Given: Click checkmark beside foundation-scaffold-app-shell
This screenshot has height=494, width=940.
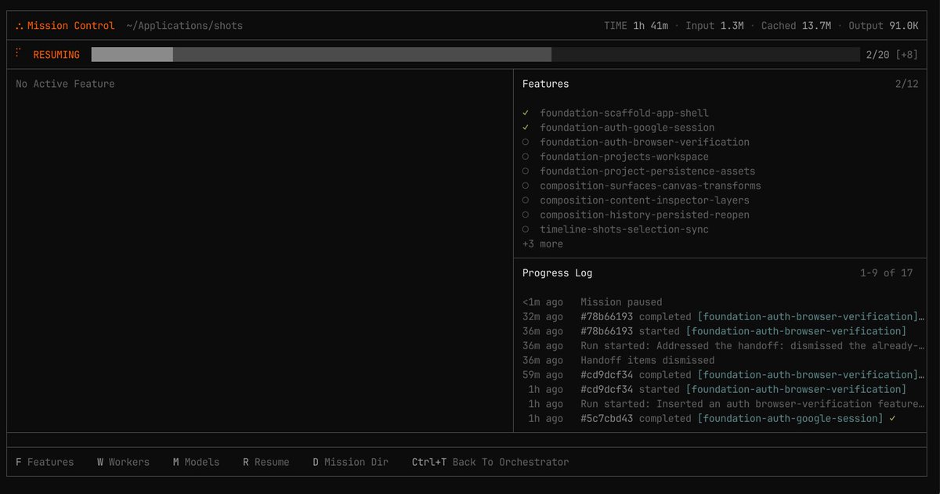Looking at the screenshot, I should point(526,113).
